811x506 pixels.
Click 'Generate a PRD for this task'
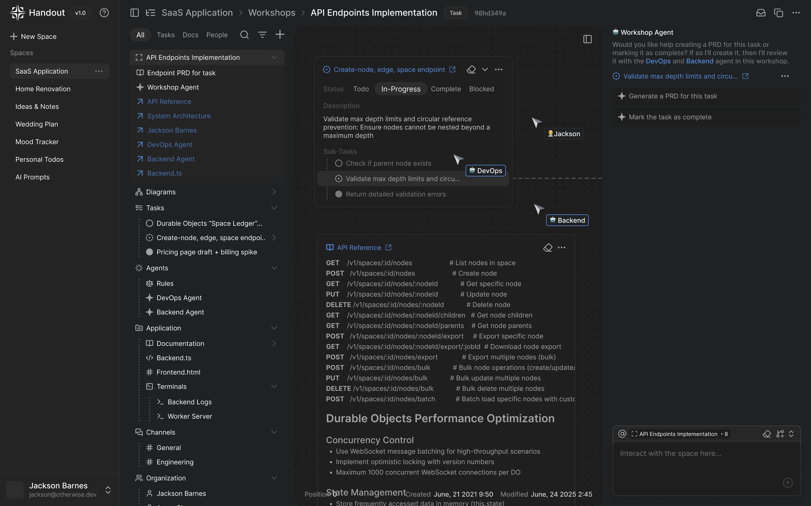(673, 96)
